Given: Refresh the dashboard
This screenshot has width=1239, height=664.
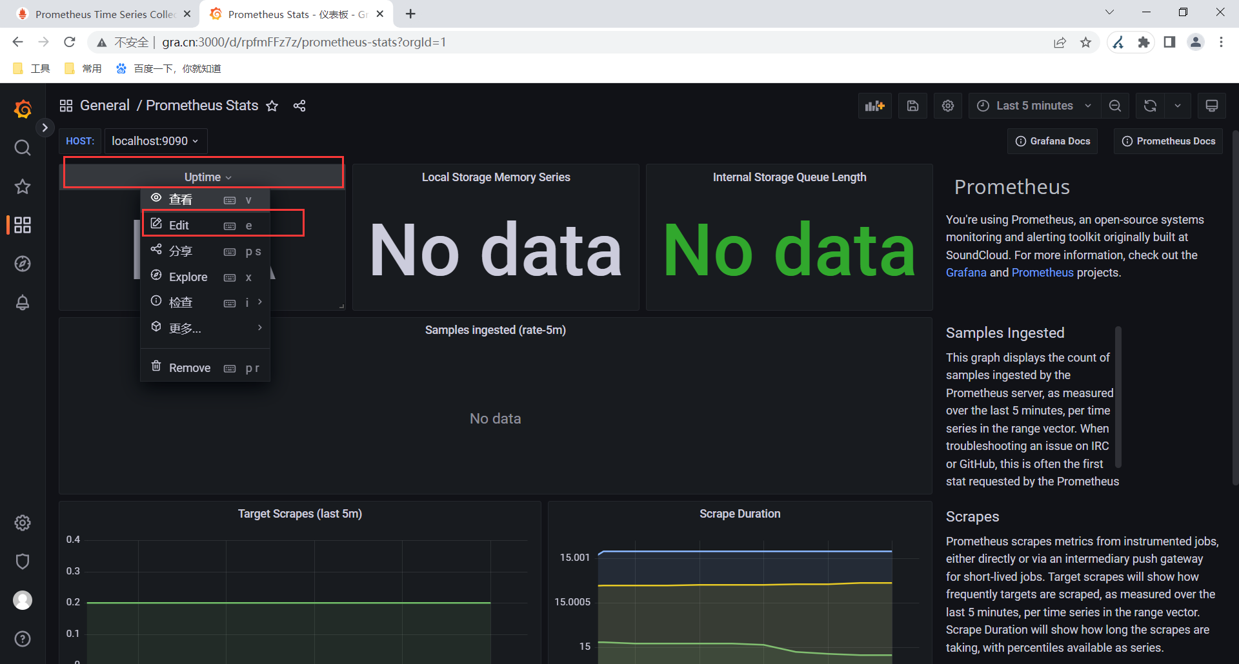Looking at the screenshot, I should (1150, 106).
